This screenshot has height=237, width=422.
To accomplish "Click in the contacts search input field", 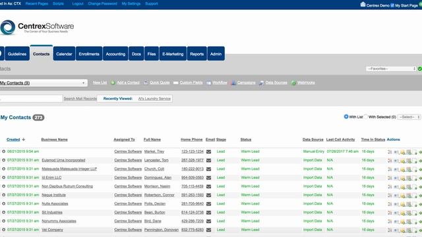I will click(31, 99).
